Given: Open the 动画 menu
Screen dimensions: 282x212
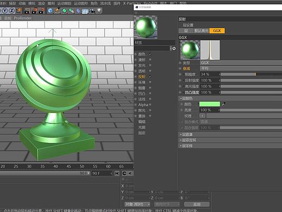Looking at the screenshot, I should pyautogui.click(x=22, y=3).
